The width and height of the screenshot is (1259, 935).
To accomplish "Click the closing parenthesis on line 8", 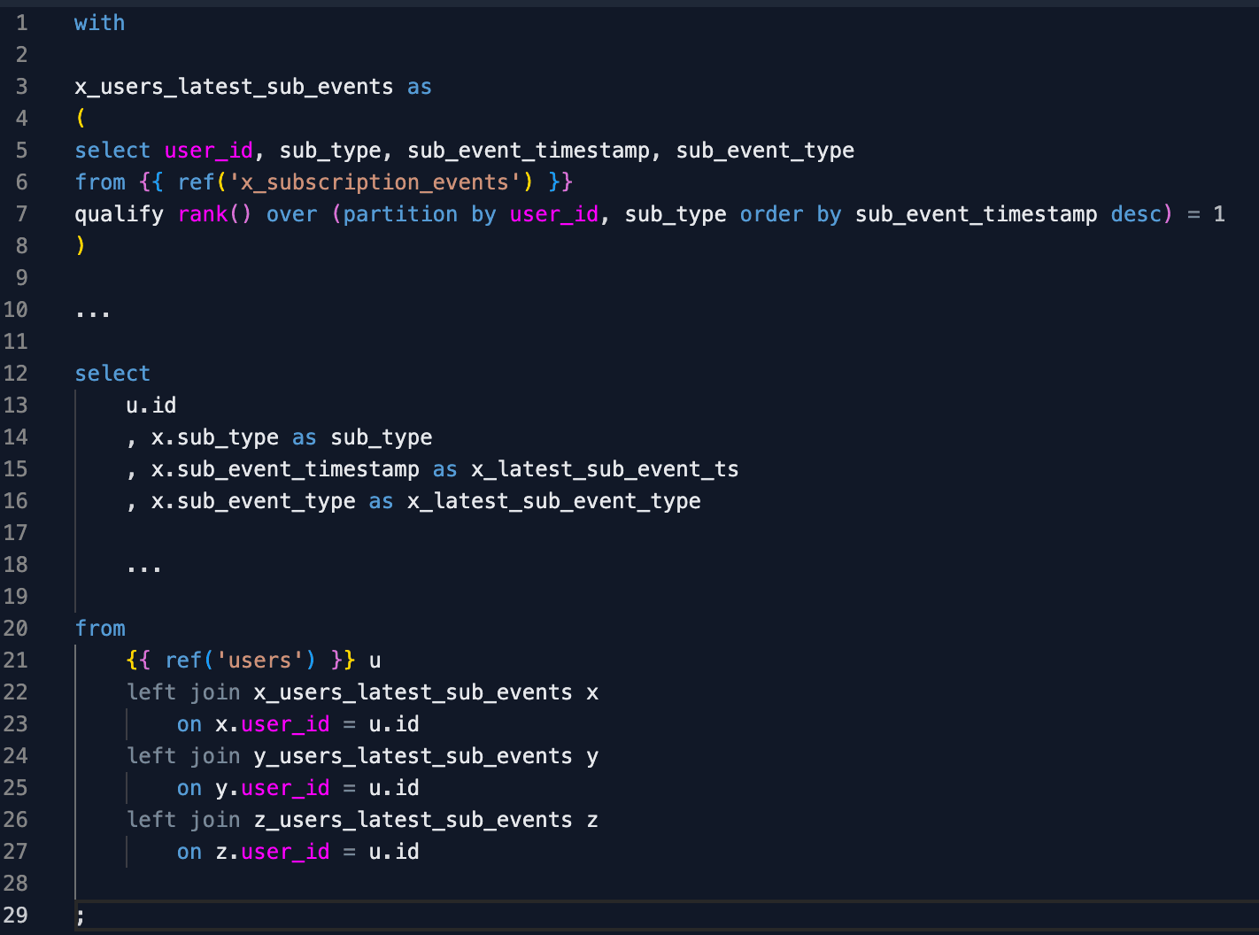I will (x=81, y=246).
